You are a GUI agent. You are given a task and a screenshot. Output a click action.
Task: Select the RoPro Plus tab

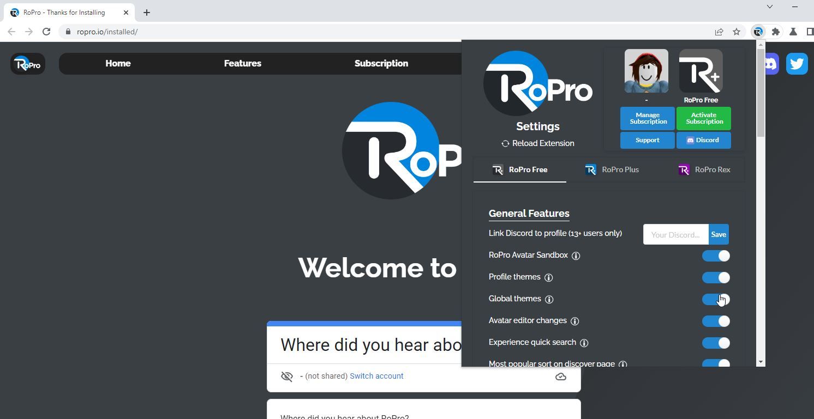[612, 169]
